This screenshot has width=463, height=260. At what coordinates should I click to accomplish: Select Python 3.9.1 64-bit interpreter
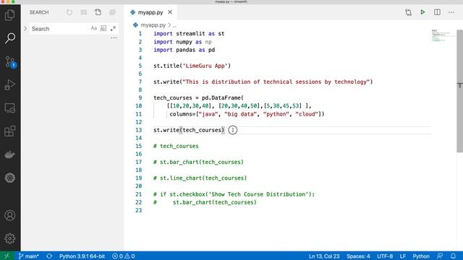coord(82,256)
